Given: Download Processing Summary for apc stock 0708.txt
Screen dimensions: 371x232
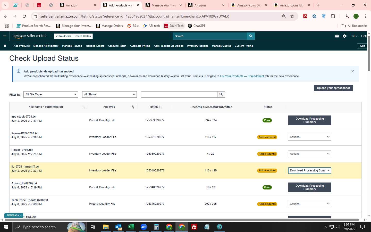Looking at the screenshot, I should (x=309, y=120).
